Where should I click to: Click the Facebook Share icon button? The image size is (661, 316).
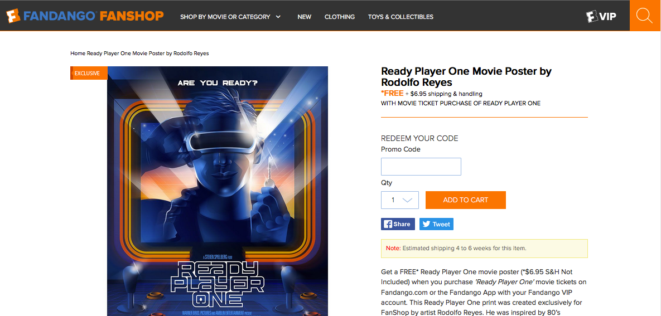tap(398, 224)
